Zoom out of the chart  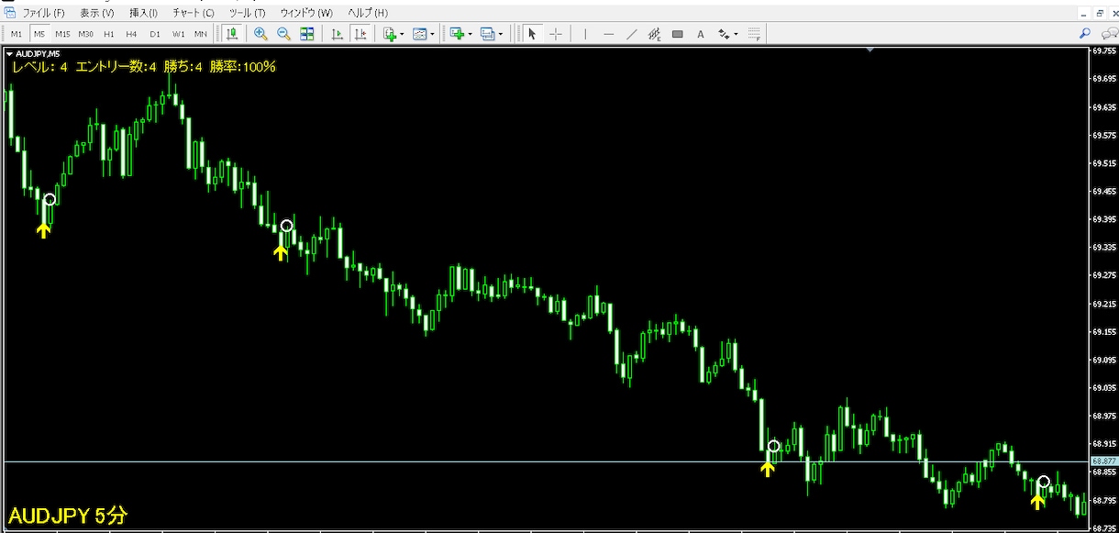pyautogui.click(x=283, y=34)
